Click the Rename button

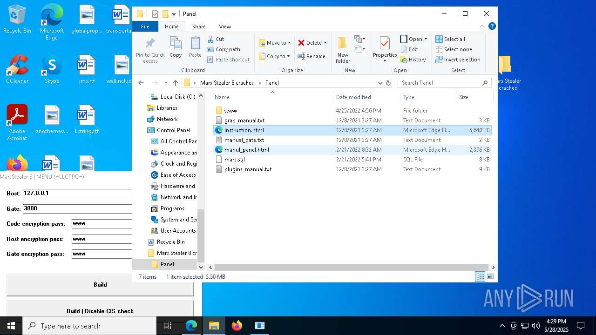tap(312, 56)
